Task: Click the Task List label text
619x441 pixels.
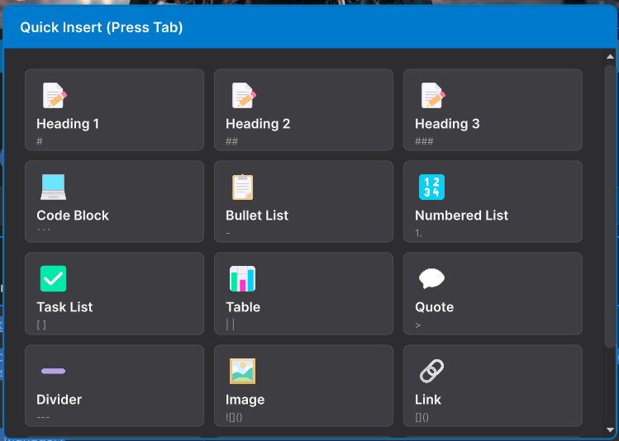Action: click(64, 307)
